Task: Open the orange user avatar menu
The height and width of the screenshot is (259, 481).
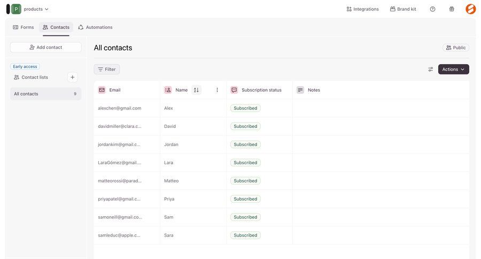Action: click(x=470, y=9)
